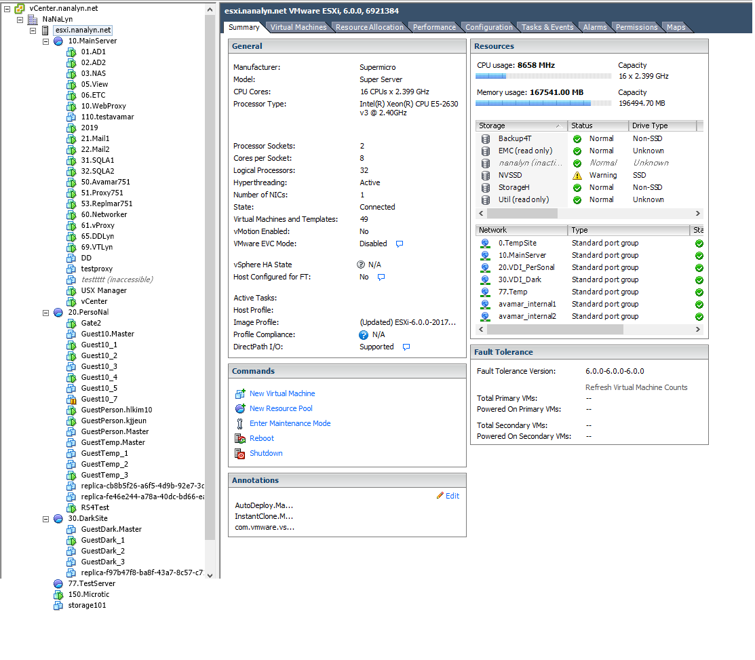755x660 pixels.
Task: Open the Alarms tab
Action: [595, 27]
